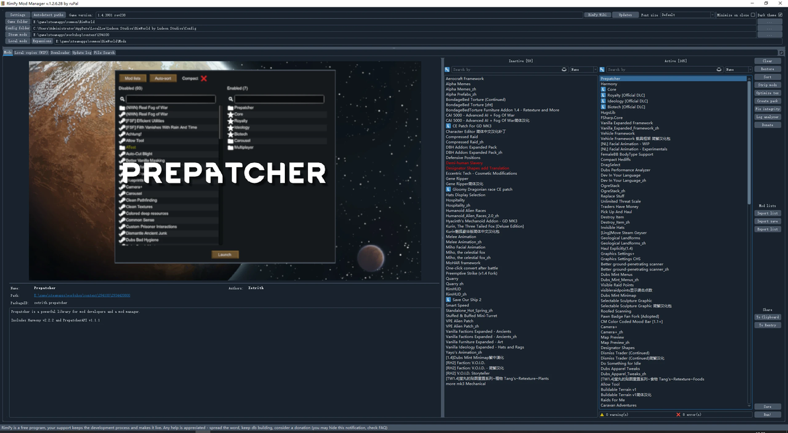Click the L badge next to Gloomy Dragonian race CE patch
788x433 pixels.
tap(448, 189)
